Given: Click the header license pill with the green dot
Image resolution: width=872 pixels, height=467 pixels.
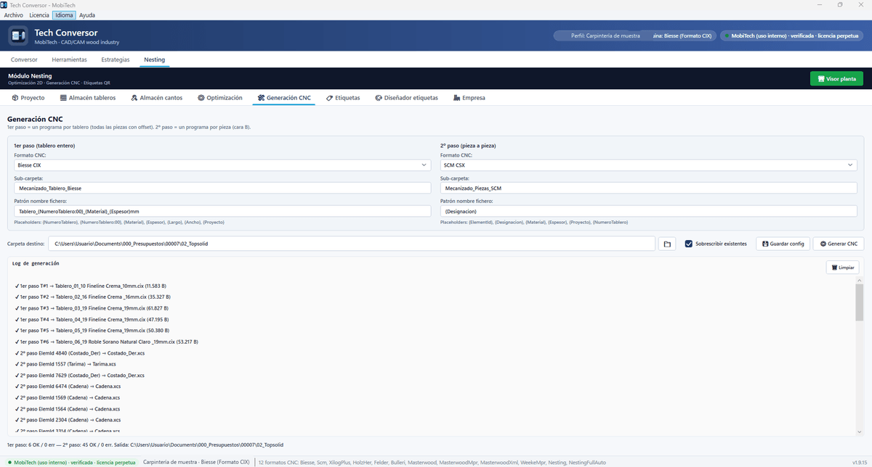Looking at the screenshot, I should [x=791, y=36].
